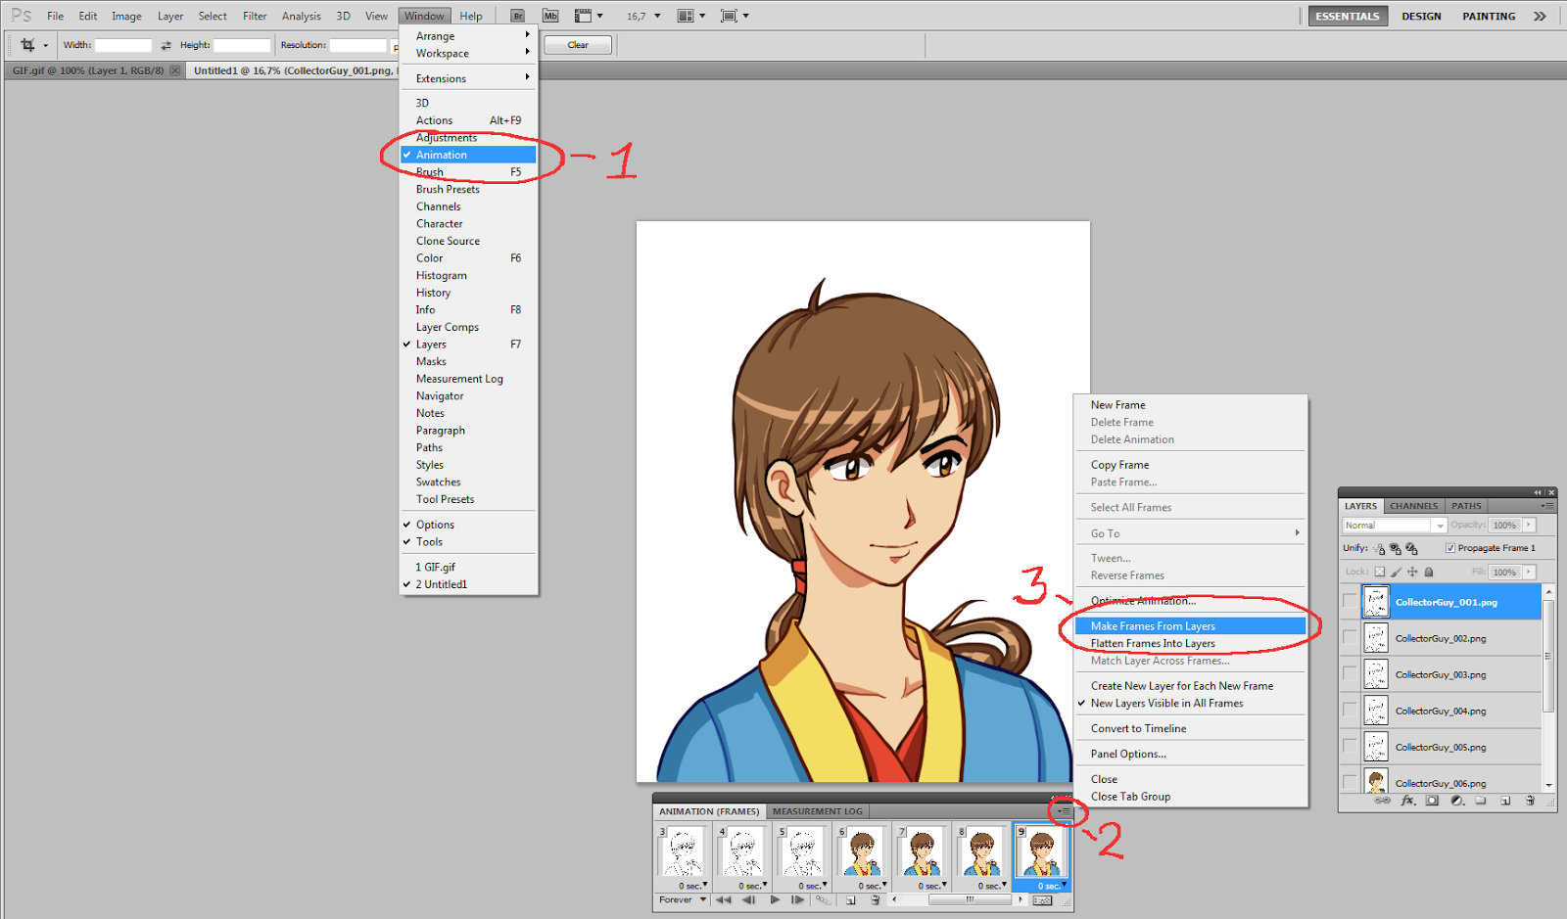The height and width of the screenshot is (919, 1567).
Task: Click the Unify layer position icon
Action: [1378, 549]
